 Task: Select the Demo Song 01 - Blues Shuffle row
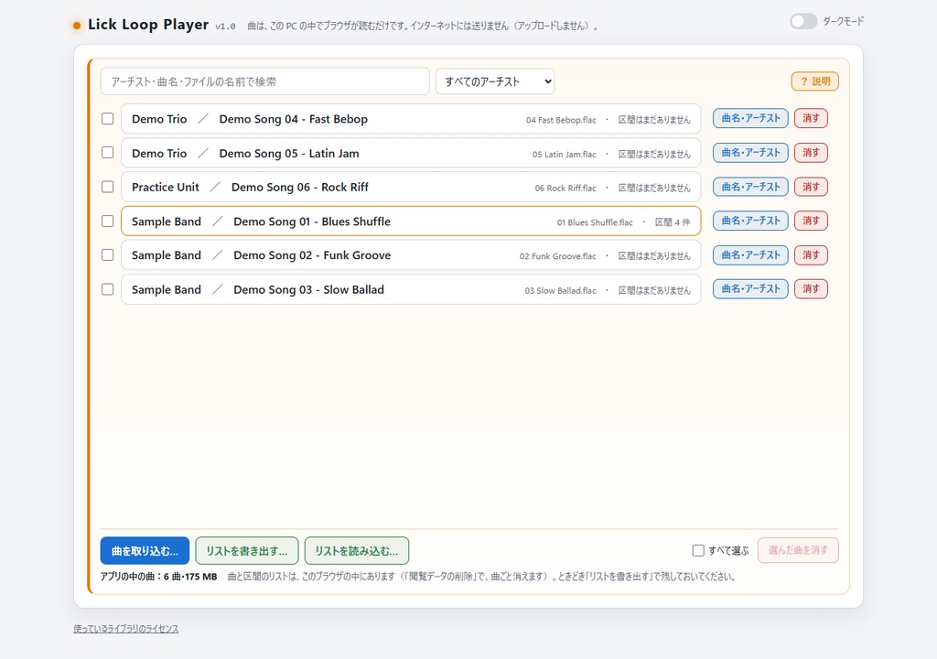(411, 221)
